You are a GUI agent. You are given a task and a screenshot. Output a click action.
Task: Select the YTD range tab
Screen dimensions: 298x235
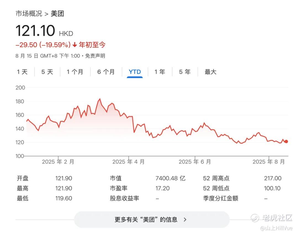(135, 72)
